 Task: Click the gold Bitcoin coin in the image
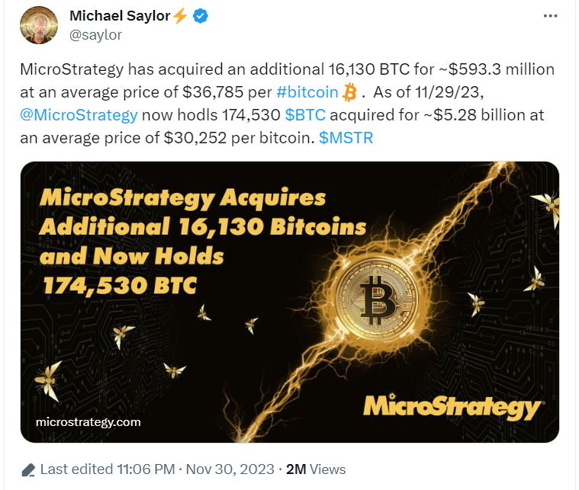click(x=377, y=298)
